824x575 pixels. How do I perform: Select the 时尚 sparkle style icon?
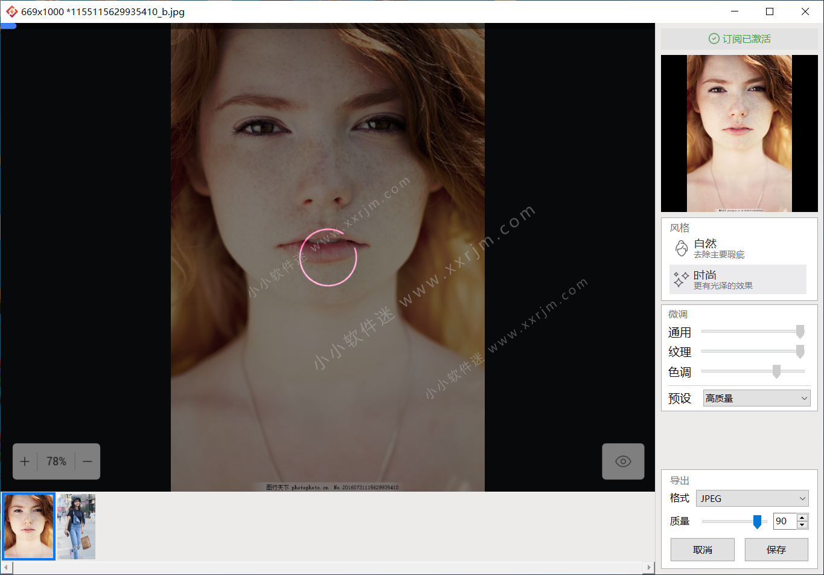[x=682, y=279]
